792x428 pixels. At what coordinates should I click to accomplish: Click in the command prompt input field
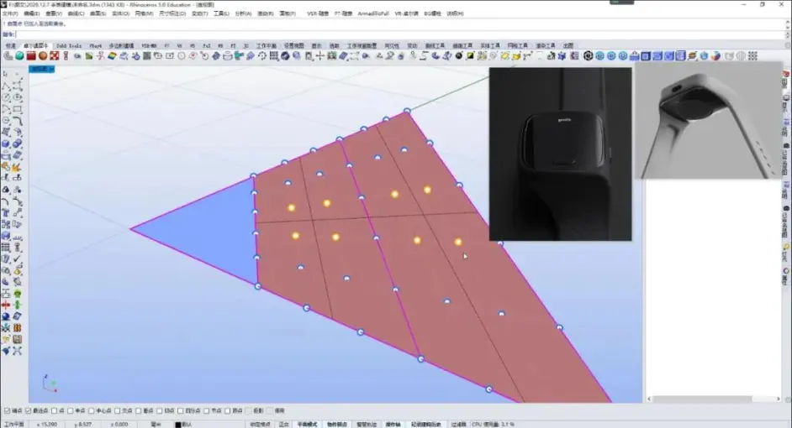(x=399, y=34)
